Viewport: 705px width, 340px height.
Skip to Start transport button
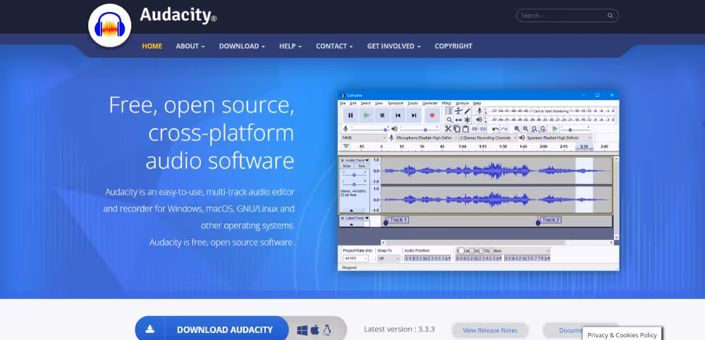(x=398, y=115)
